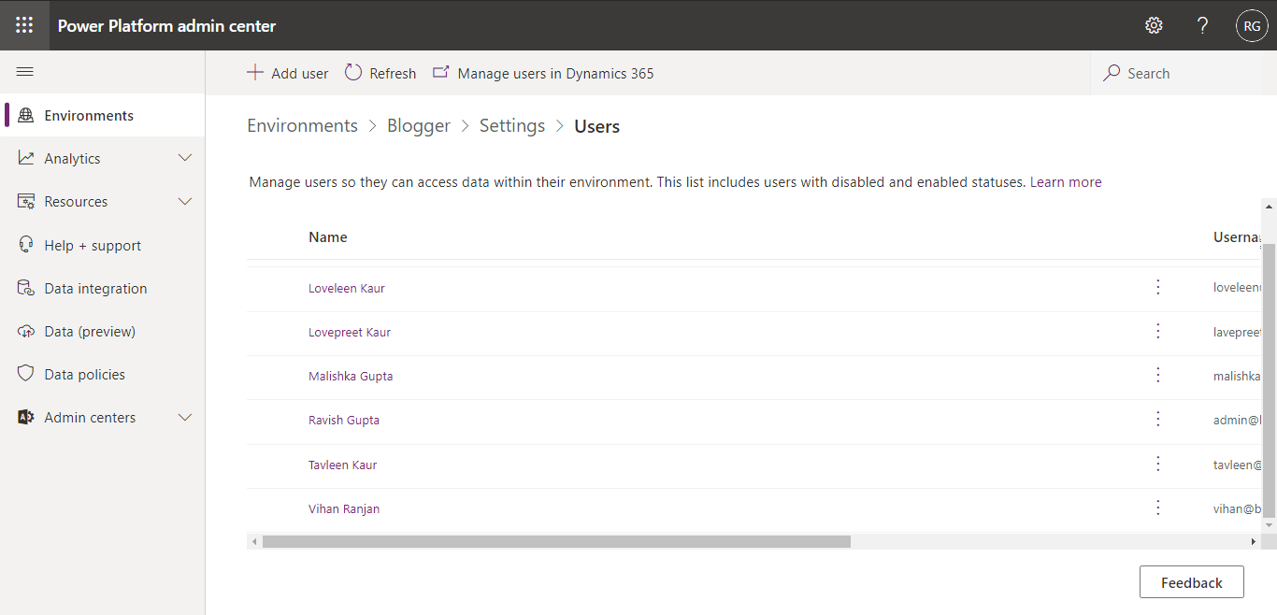Select Data integration in the navigation
The height and width of the screenshot is (615, 1277).
pyautogui.click(x=103, y=288)
